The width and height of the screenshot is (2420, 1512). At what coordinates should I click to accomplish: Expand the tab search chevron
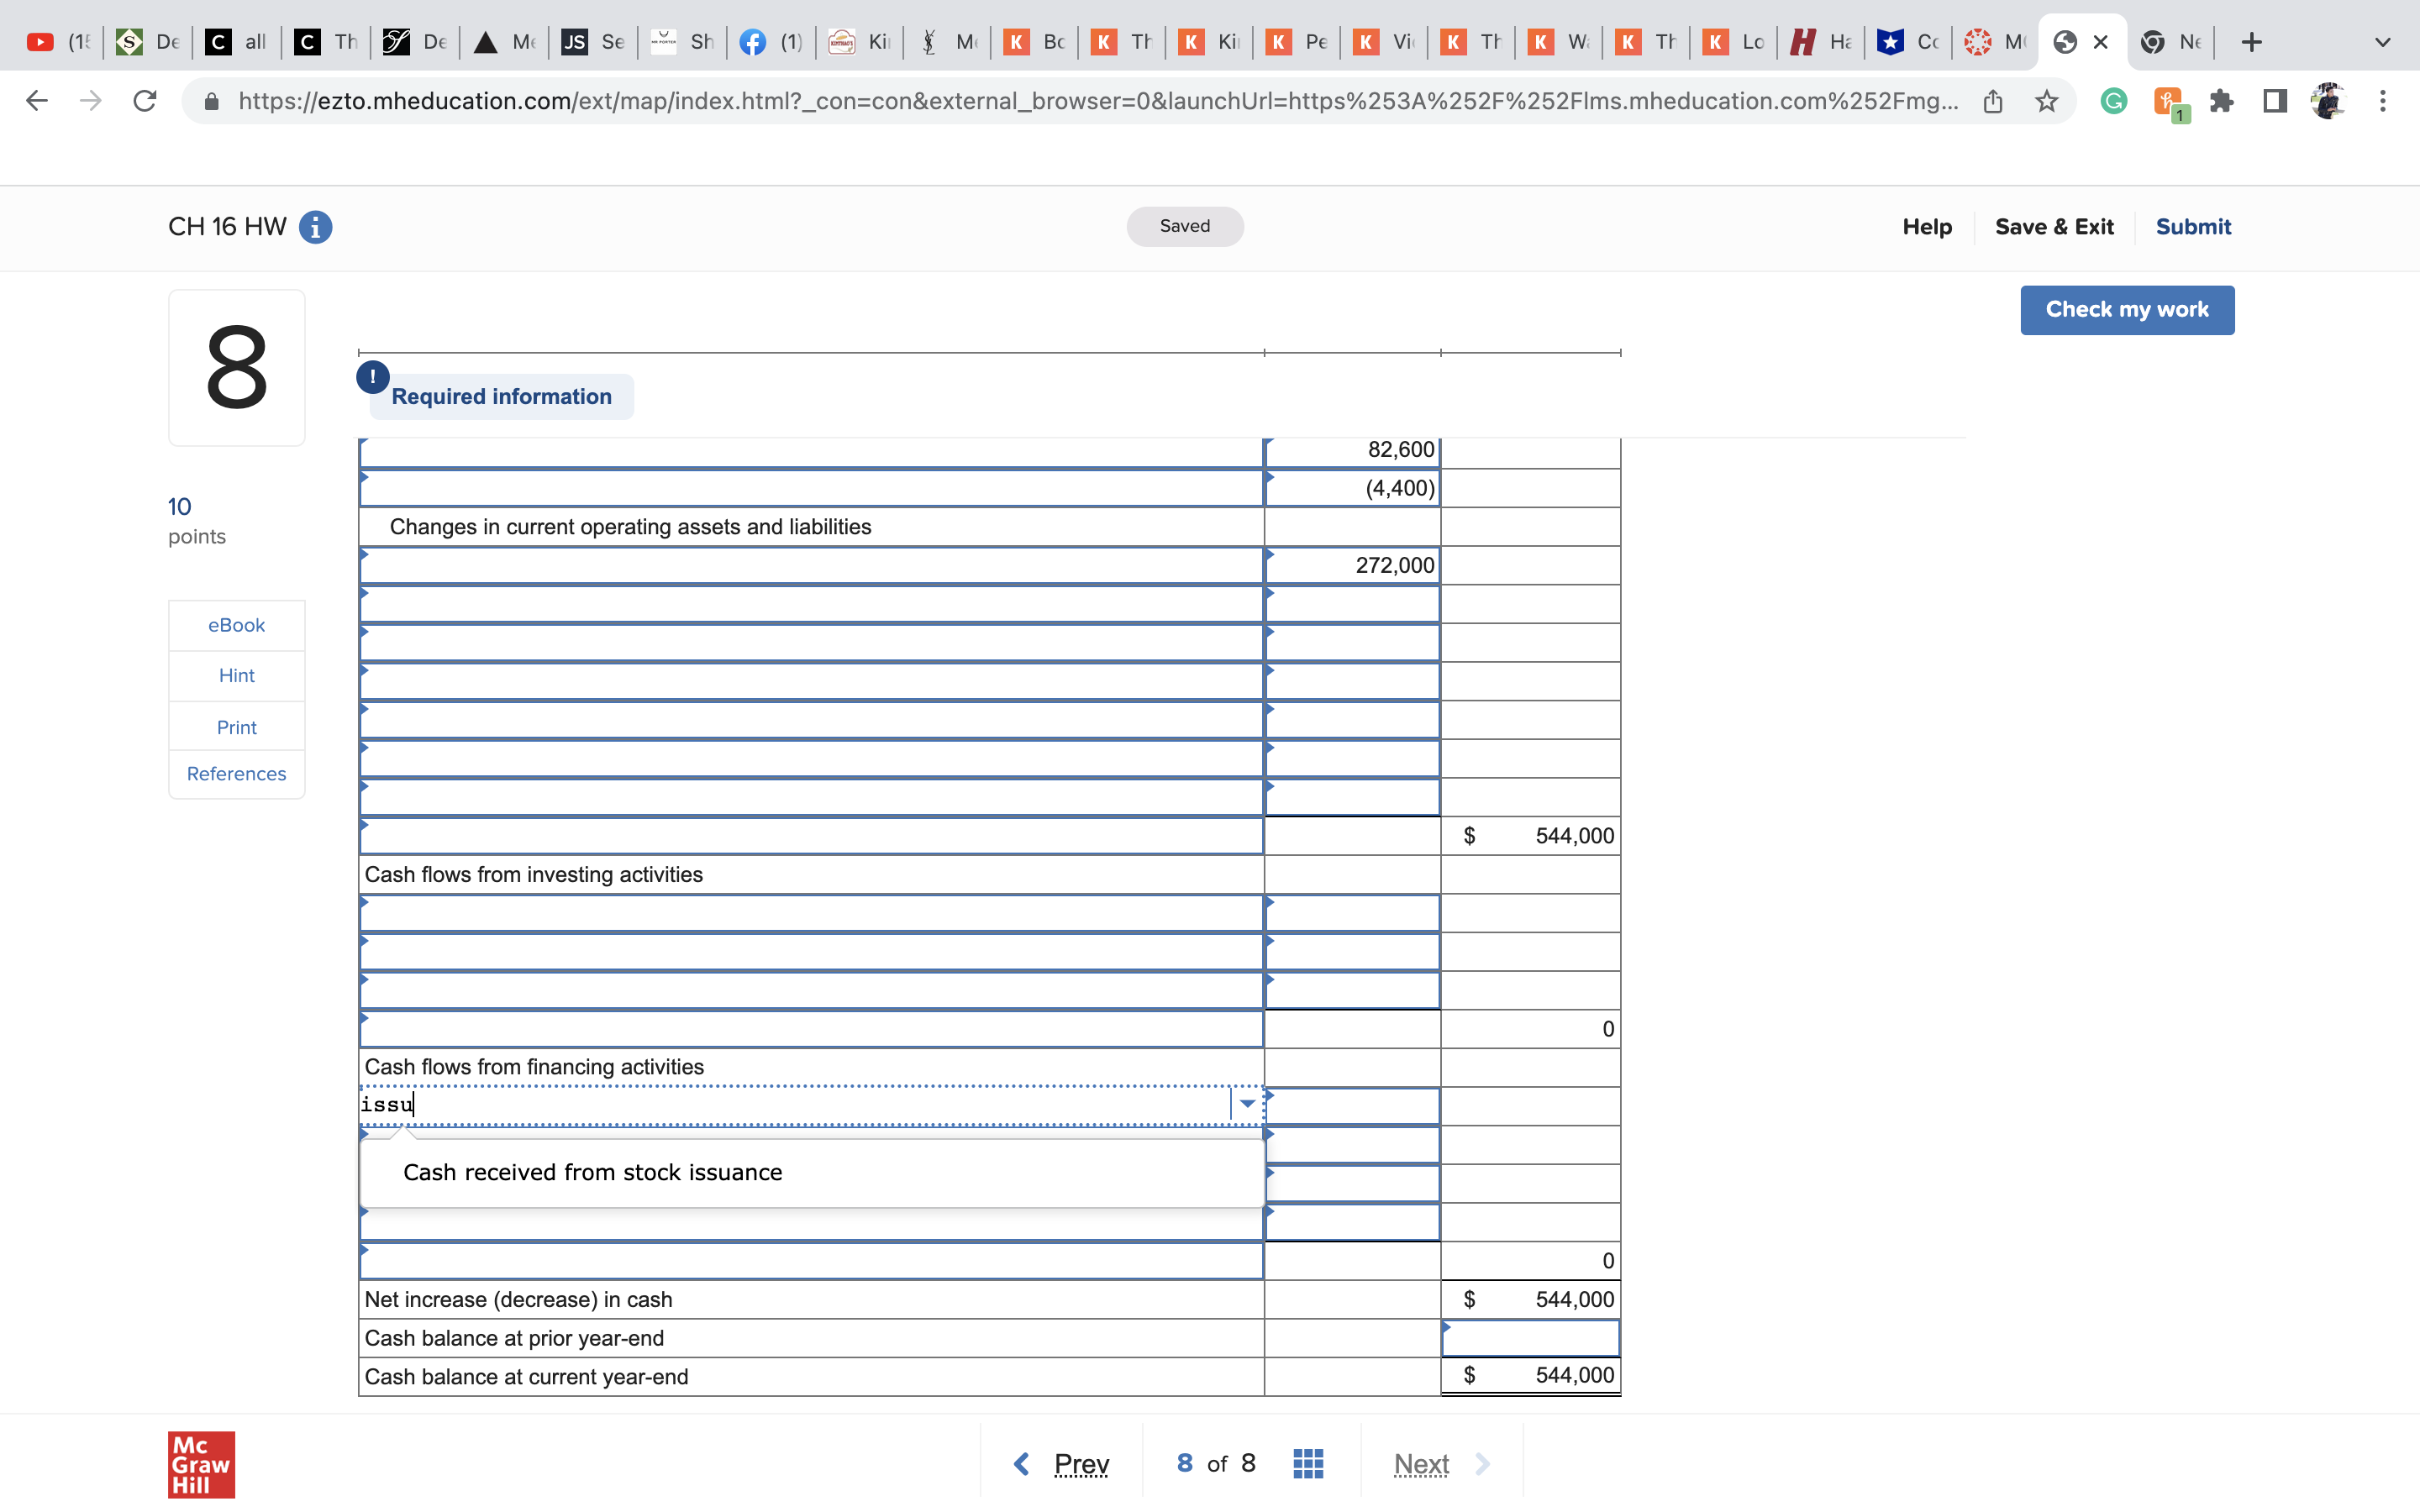(2382, 42)
